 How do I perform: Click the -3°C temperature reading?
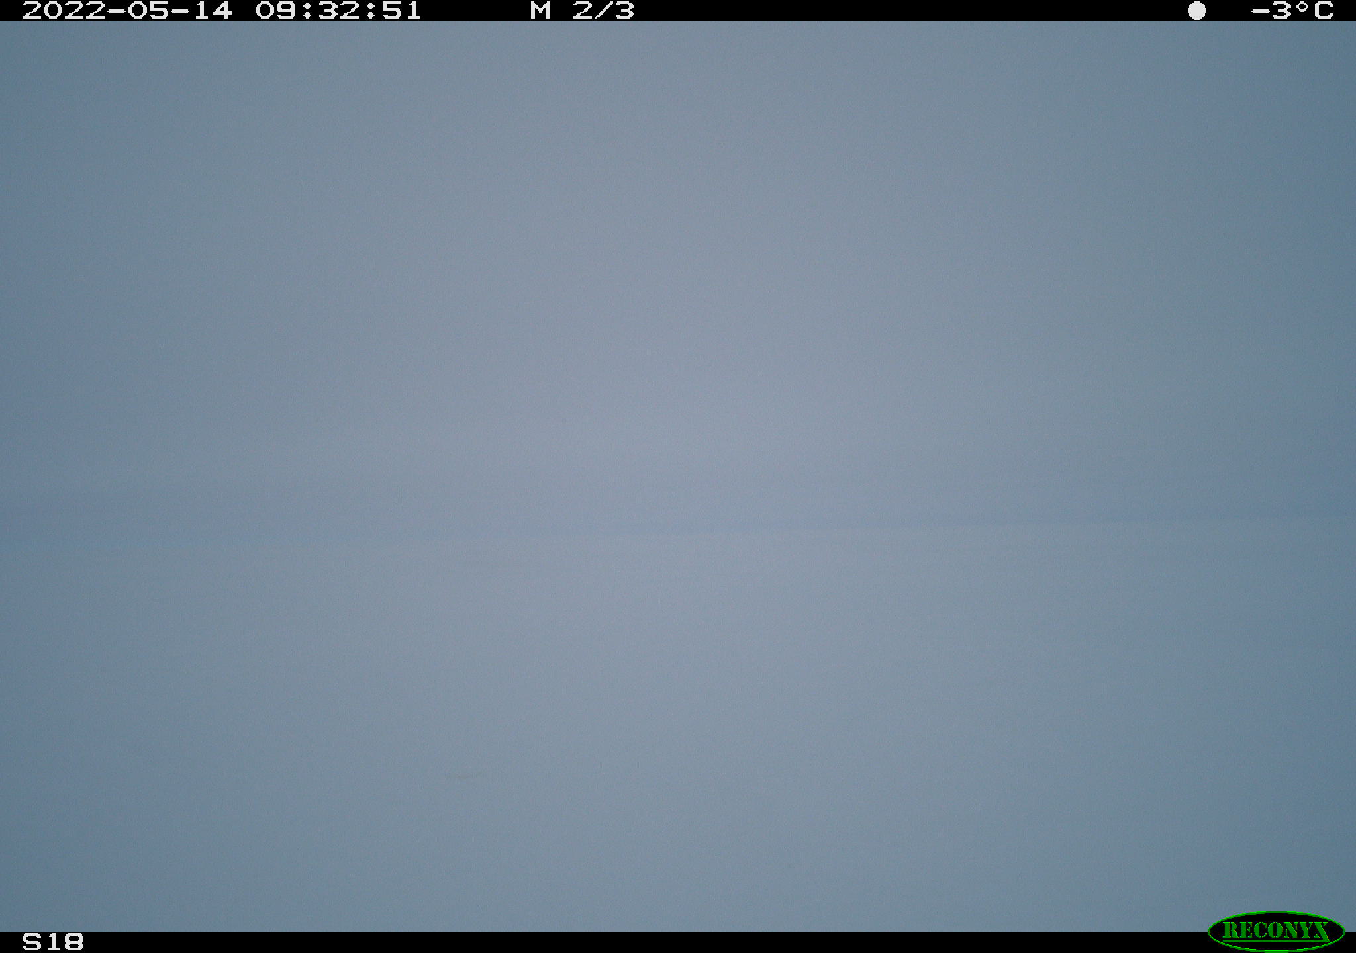tap(1292, 11)
